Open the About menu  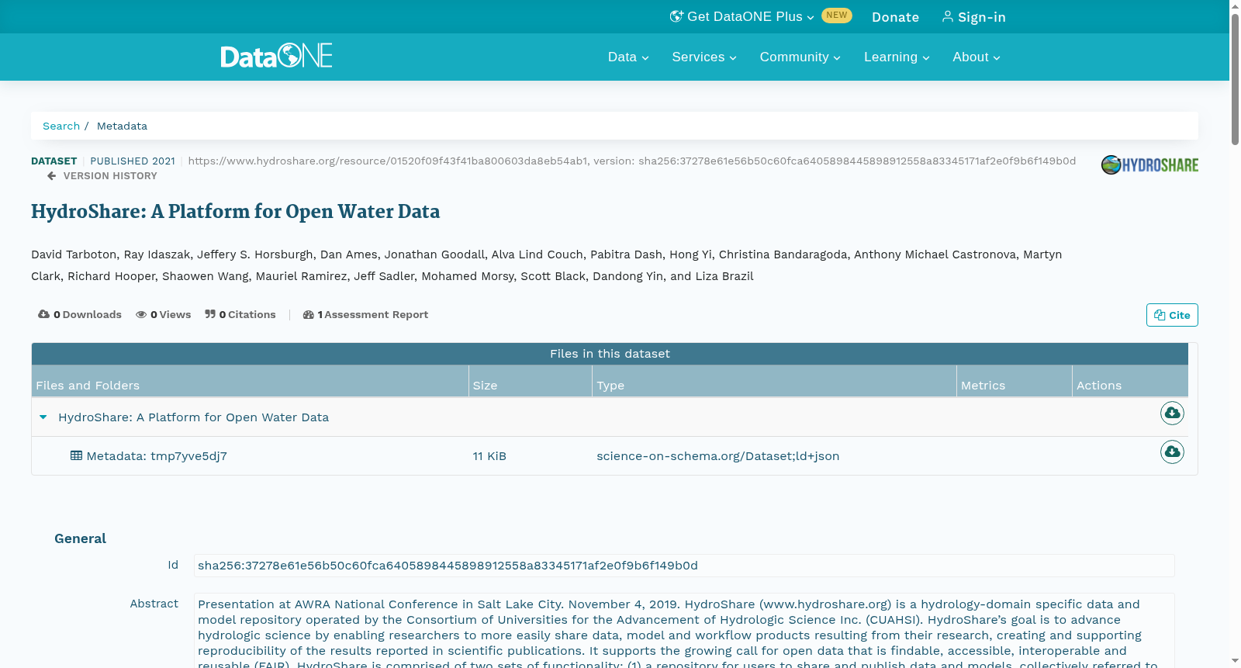click(977, 57)
